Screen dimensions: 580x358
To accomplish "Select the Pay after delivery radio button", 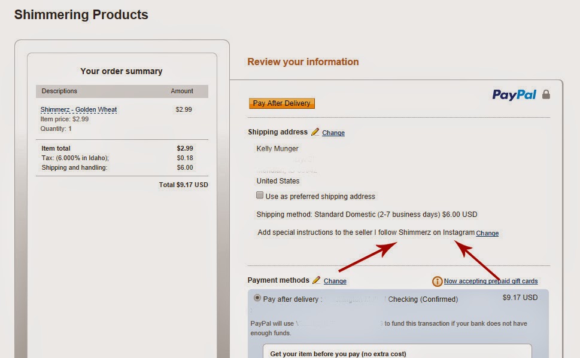I will coord(257,298).
